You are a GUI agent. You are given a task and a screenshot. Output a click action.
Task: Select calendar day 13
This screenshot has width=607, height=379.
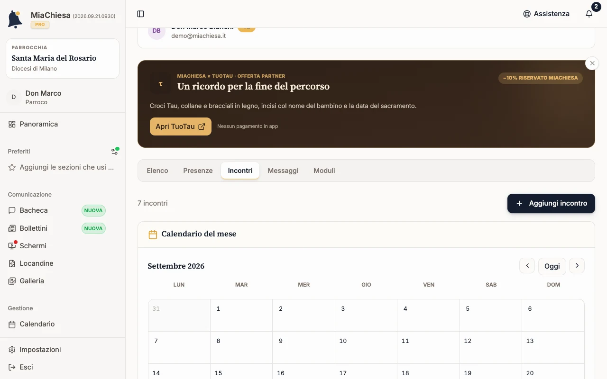coord(553,347)
